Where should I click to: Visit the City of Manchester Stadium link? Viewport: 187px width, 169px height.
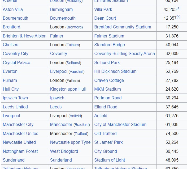[x=120, y=125]
